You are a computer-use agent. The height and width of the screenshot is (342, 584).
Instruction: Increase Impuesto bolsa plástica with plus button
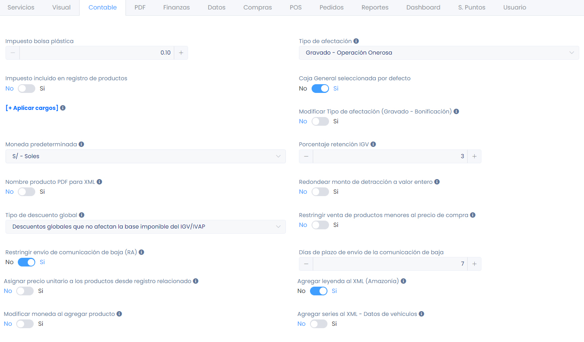coord(181,53)
